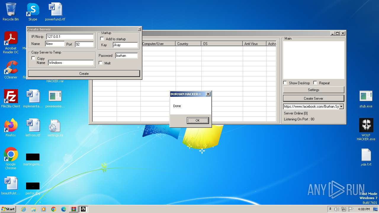Open the implementa... Word document icon
The image size is (379, 213).
(33, 99)
